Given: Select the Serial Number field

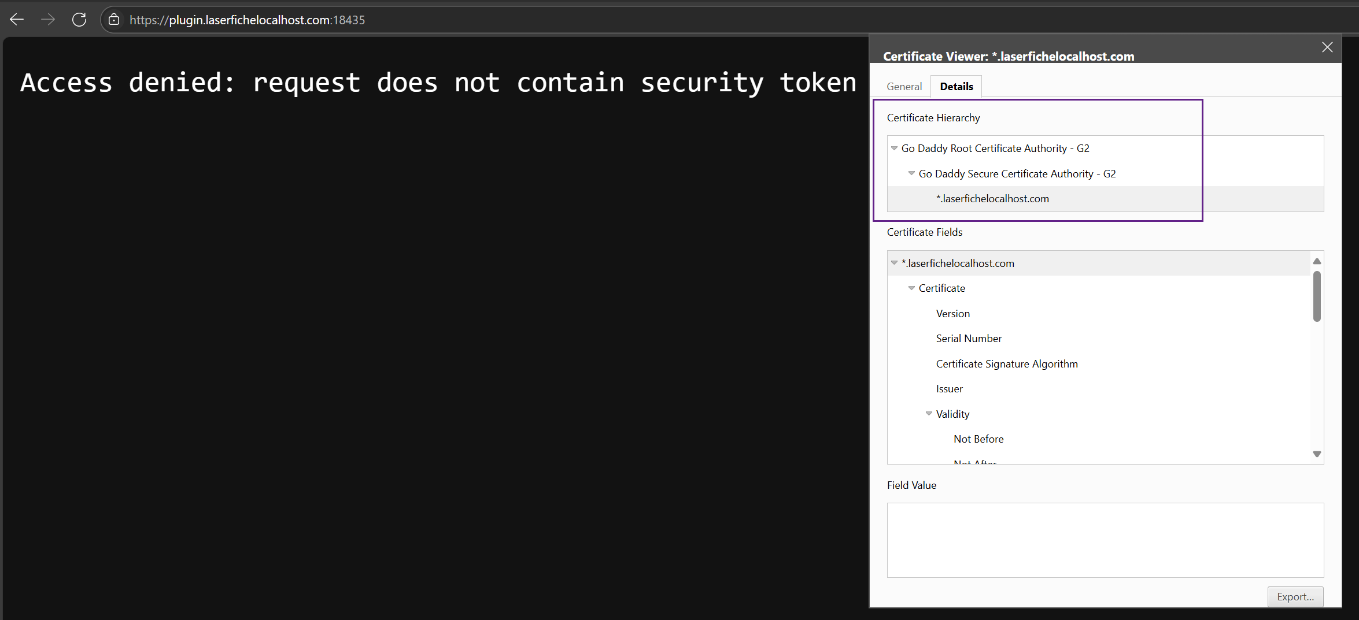Looking at the screenshot, I should [969, 339].
